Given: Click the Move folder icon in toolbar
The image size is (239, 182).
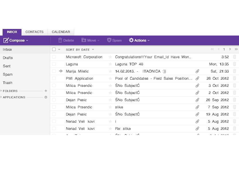Looking at the screenshot, I should [84, 40].
